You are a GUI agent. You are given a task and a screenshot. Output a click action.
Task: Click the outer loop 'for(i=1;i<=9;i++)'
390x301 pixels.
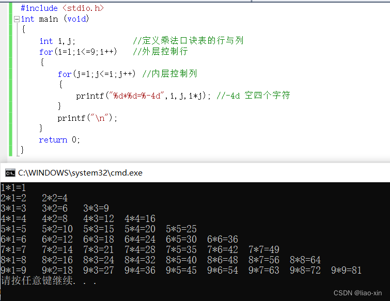[x=78, y=52]
